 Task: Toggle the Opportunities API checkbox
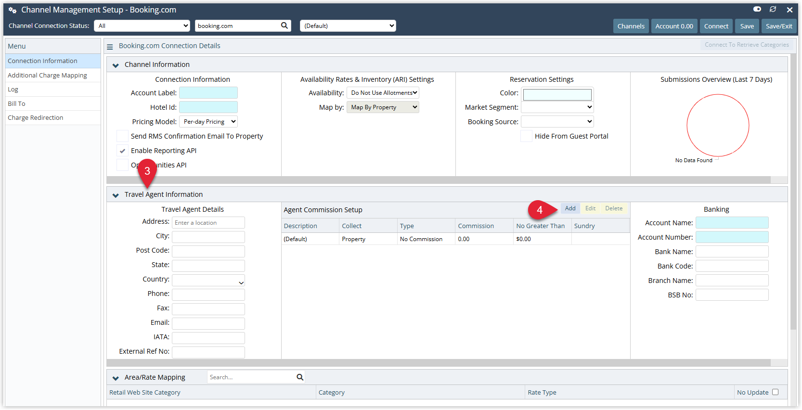point(123,165)
